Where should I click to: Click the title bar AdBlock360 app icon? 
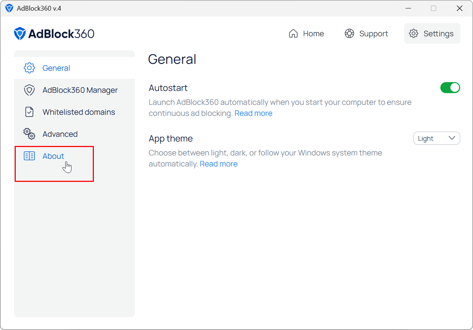point(9,8)
